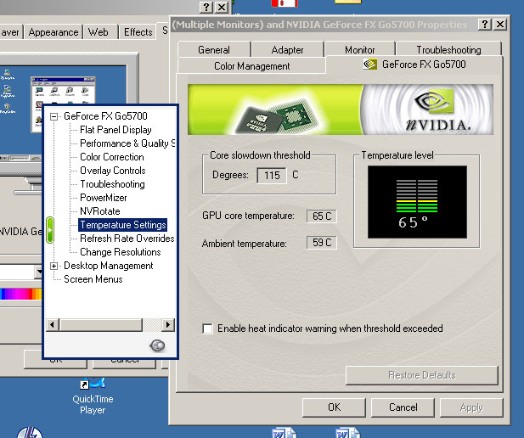Image resolution: width=524 pixels, height=438 pixels.
Task: Enable heat indicator warning checkbox
Action: click(207, 328)
